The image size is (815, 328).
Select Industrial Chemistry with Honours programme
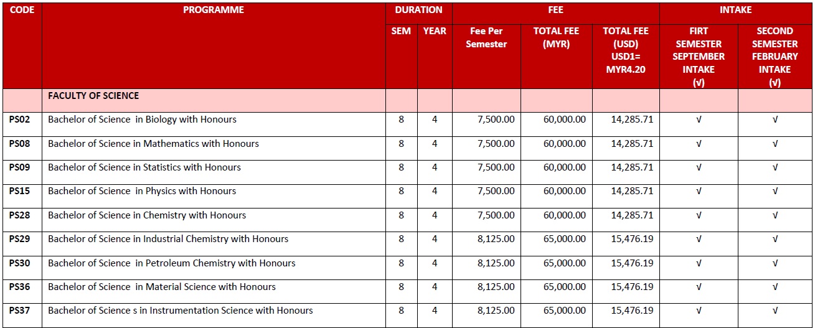(x=168, y=239)
